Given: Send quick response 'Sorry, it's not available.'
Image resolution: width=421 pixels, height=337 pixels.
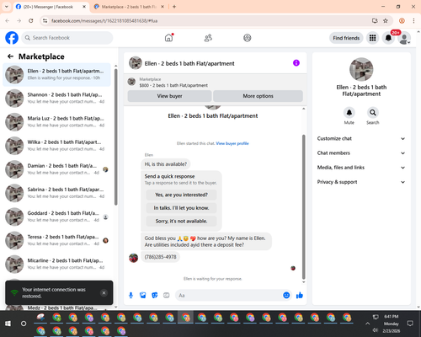Looking at the screenshot, I should pos(181,221).
